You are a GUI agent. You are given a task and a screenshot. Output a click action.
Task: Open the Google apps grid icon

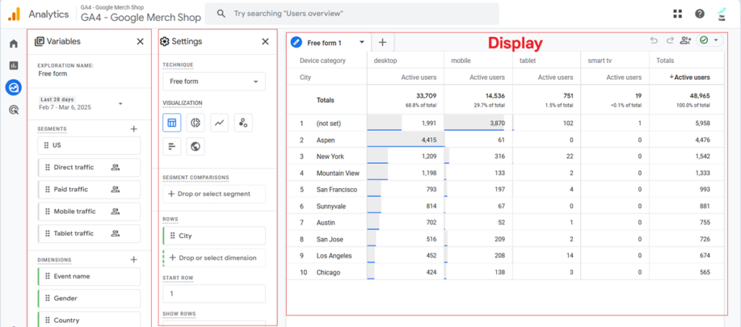click(677, 14)
